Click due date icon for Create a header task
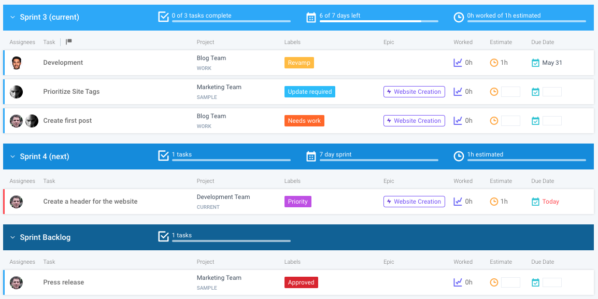598x299 pixels. (x=535, y=202)
